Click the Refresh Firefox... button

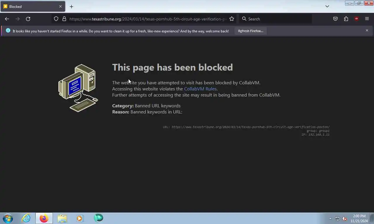(x=250, y=31)
